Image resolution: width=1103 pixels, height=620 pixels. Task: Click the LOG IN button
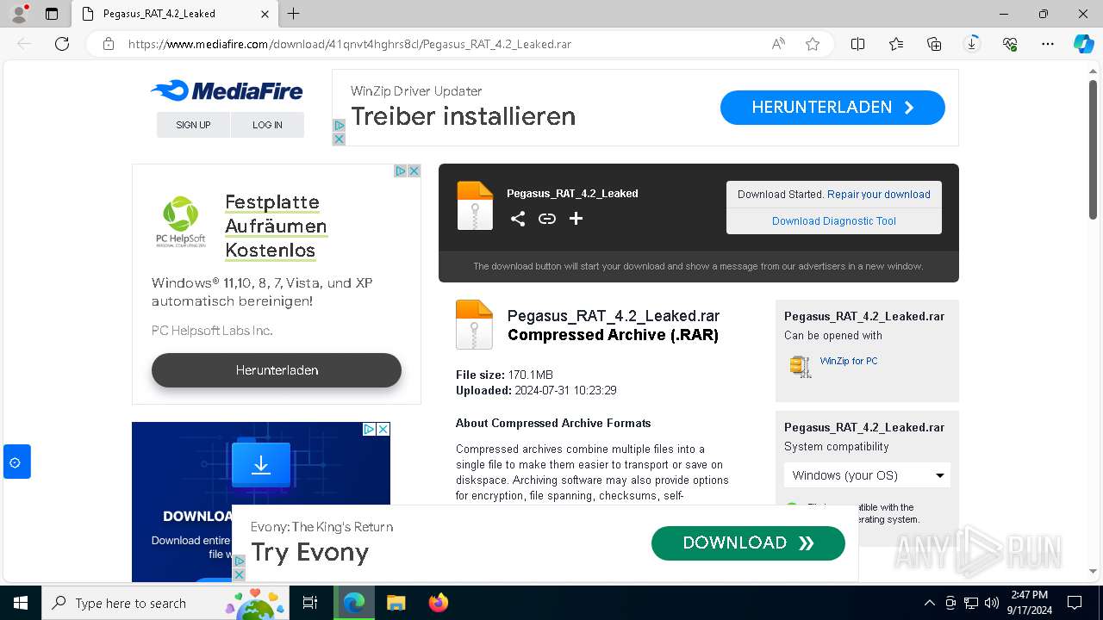(x=267, y=125)
